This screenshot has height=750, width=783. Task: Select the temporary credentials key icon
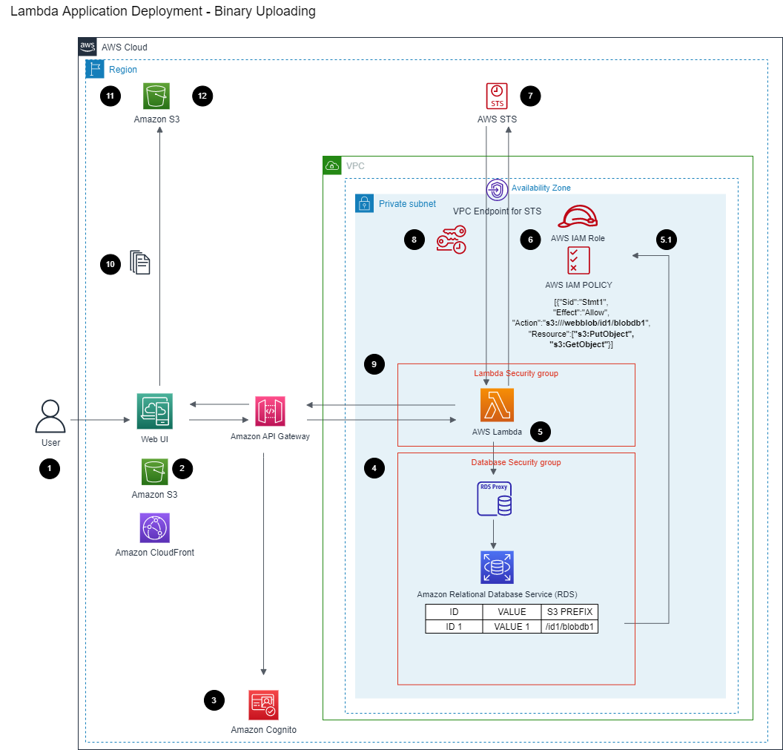point(452,240)
